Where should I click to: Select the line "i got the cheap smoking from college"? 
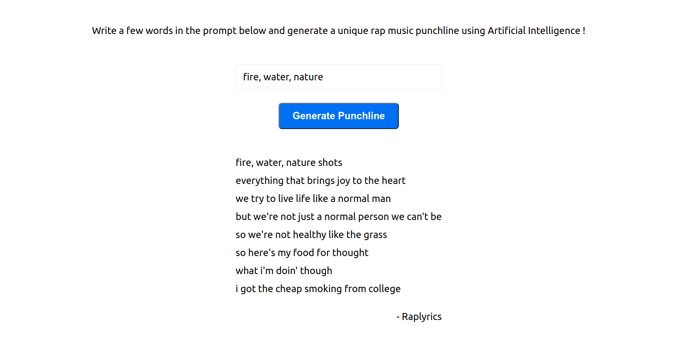(x=318, y=289)
